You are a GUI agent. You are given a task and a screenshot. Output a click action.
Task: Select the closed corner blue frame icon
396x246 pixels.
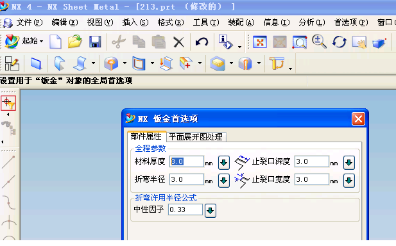(139, 63)
